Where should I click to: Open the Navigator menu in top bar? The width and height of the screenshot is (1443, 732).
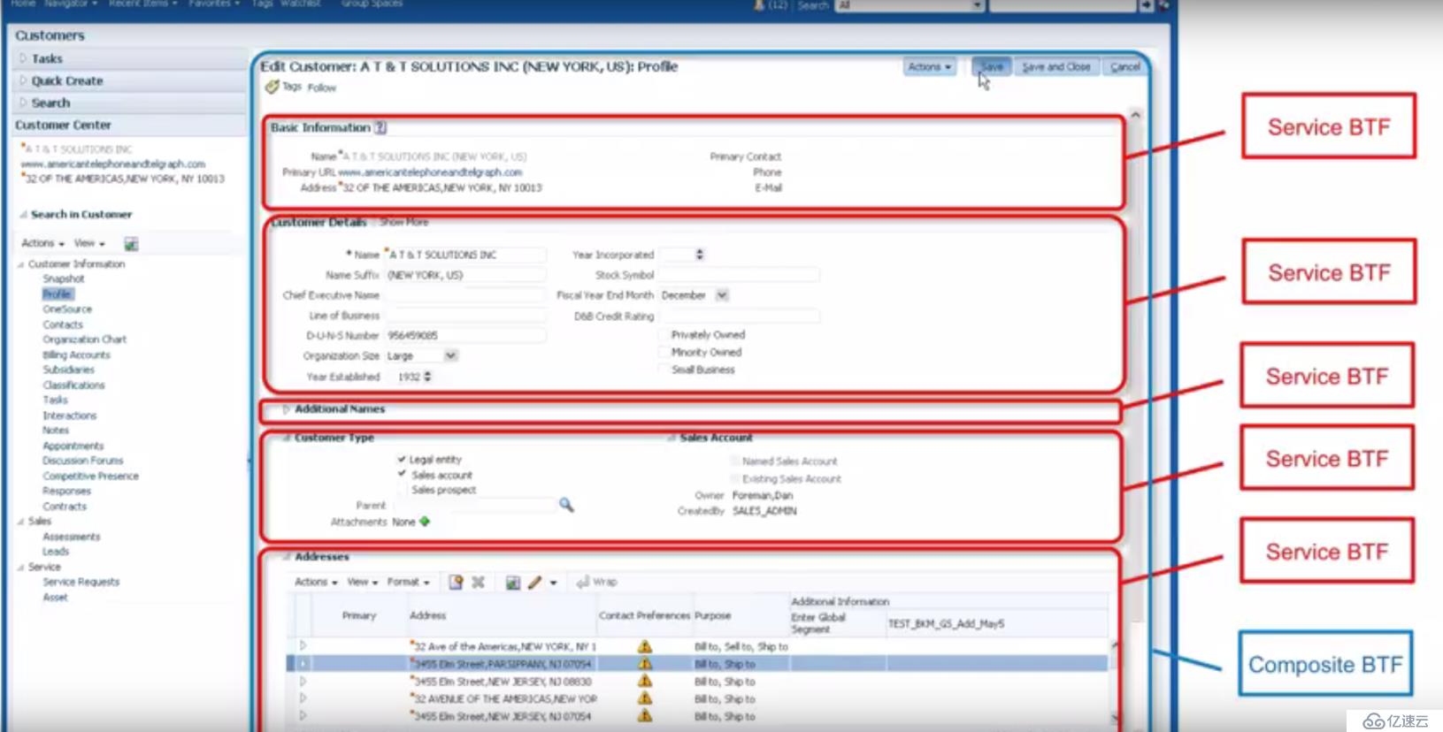(71, 4)
